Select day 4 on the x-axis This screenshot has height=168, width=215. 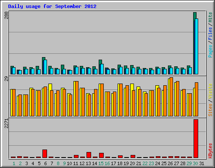pos(33,163)
